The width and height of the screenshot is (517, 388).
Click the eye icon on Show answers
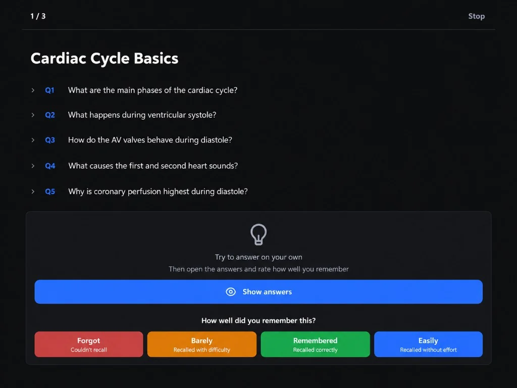(230, 292)
